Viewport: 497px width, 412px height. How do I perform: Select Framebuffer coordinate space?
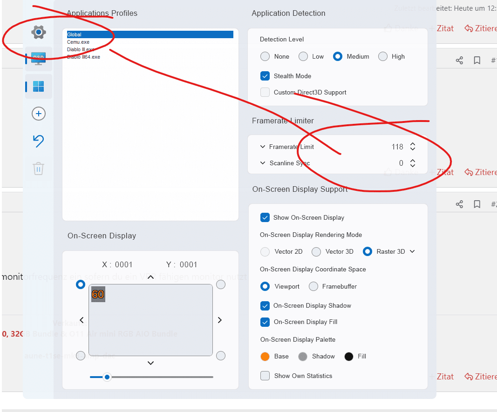313,286
